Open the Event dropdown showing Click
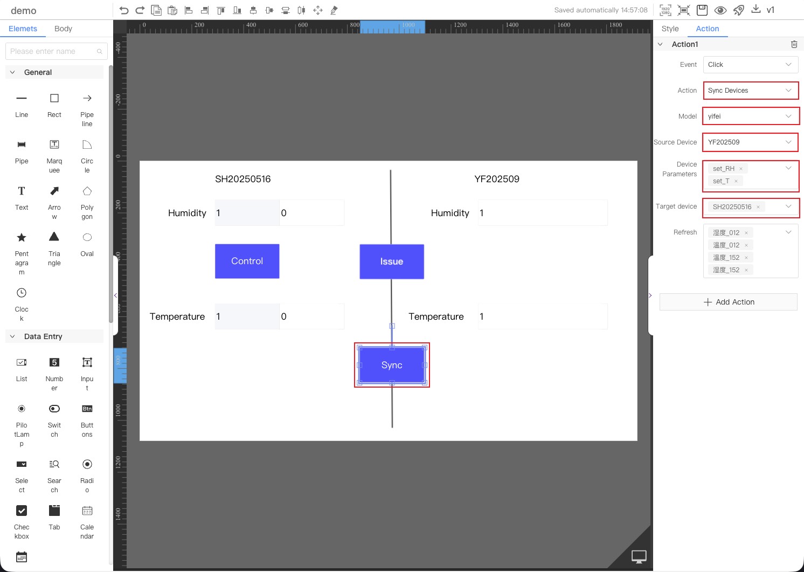 pos(750,65)
